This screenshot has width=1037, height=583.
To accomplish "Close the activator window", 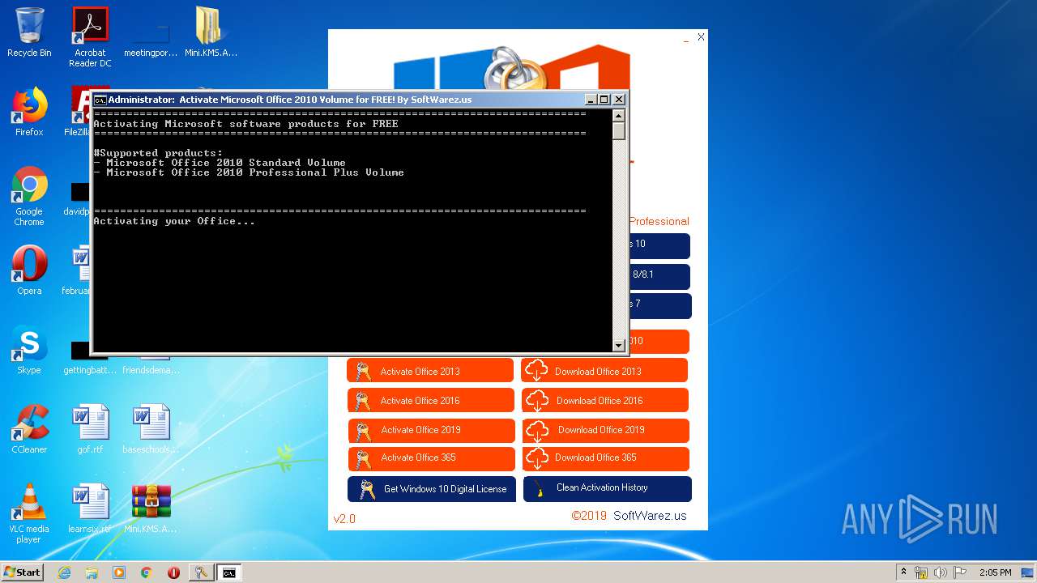I will (701, 37).
